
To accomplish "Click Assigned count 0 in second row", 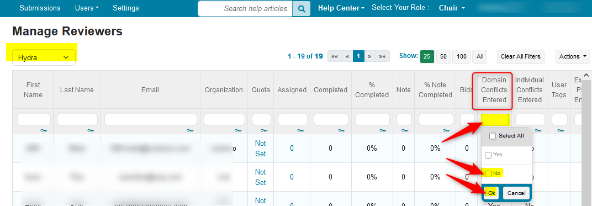I will (x=292, y=177).
